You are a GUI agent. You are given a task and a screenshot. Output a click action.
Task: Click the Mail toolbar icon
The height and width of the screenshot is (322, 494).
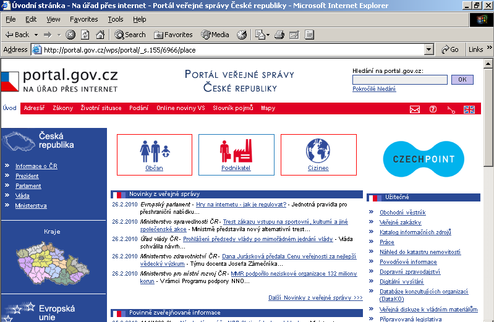260,35
